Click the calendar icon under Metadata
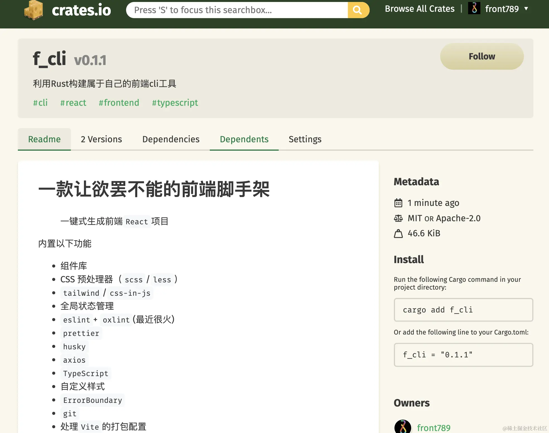 tap(398, 203)
